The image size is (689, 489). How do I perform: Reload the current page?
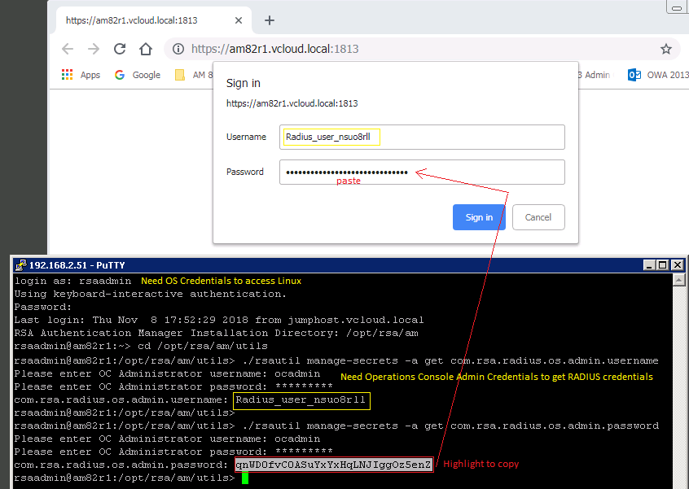tap(119, 49)
